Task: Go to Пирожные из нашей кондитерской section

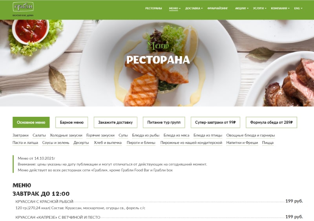Action: tap(191, 143)
